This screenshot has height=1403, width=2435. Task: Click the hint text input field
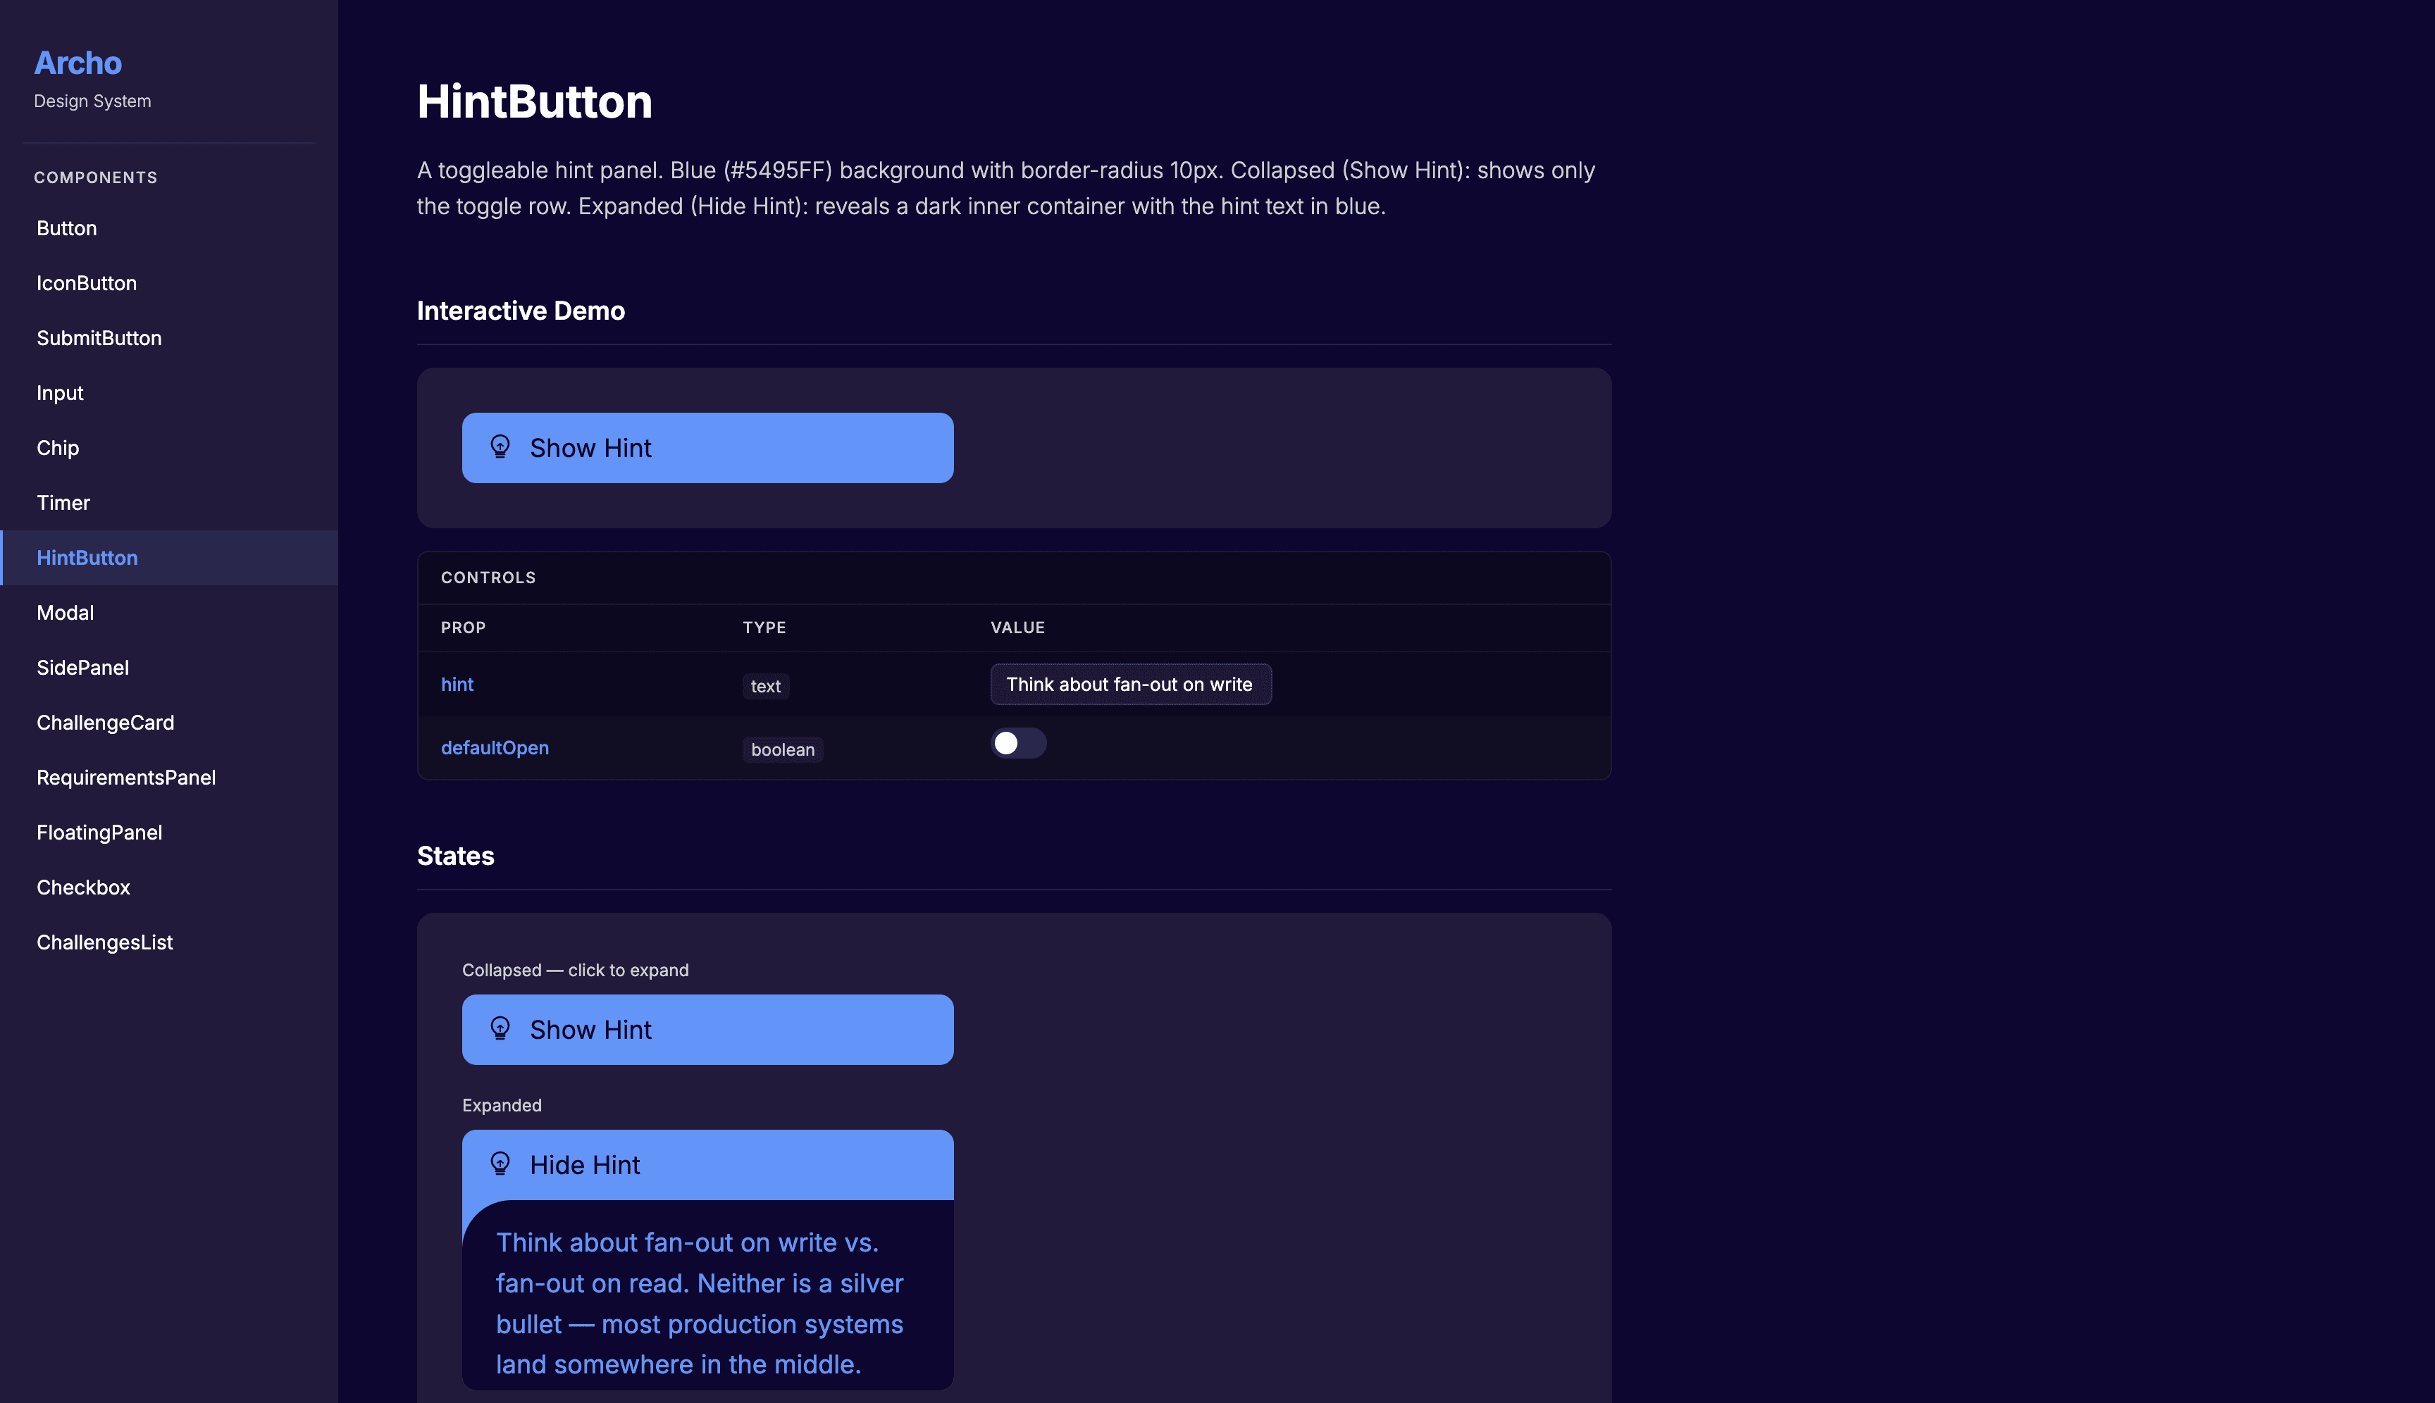click(x=1129, y=684)
